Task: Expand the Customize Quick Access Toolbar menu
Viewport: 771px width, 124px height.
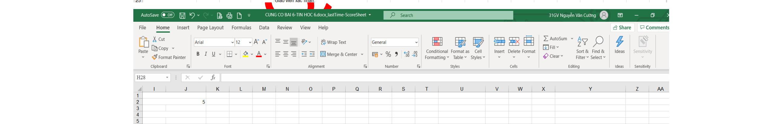Action: point(249,15)
